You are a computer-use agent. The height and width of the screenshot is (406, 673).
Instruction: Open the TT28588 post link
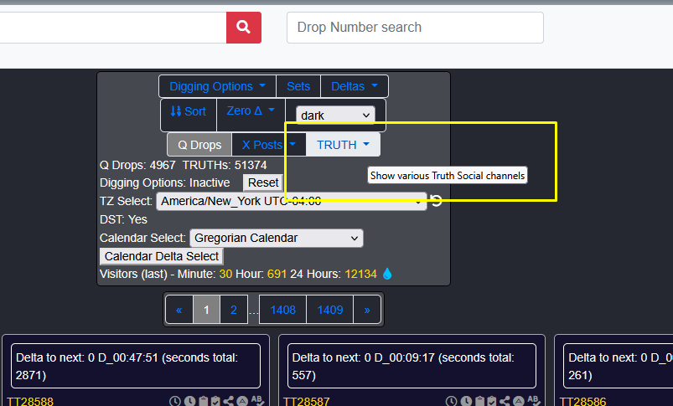tap(30, 401)
